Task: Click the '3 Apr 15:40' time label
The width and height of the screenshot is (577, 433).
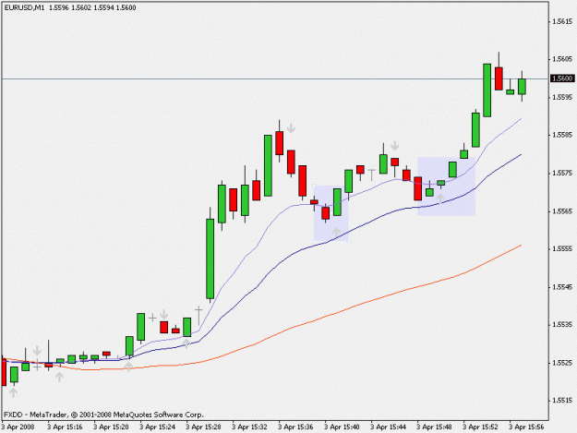Action: pyautogui.click(x=342, y=427)
